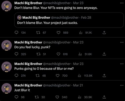Screen dimensions: 125x101
Task: Share the 'NFTs were going to zero' tweet
Action: tap(104, 33)
